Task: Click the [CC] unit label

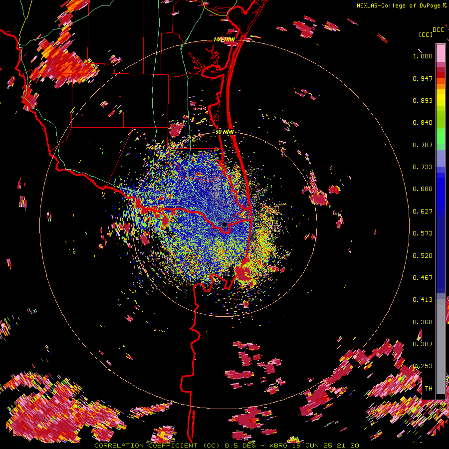Action: [x=426, y=34]
